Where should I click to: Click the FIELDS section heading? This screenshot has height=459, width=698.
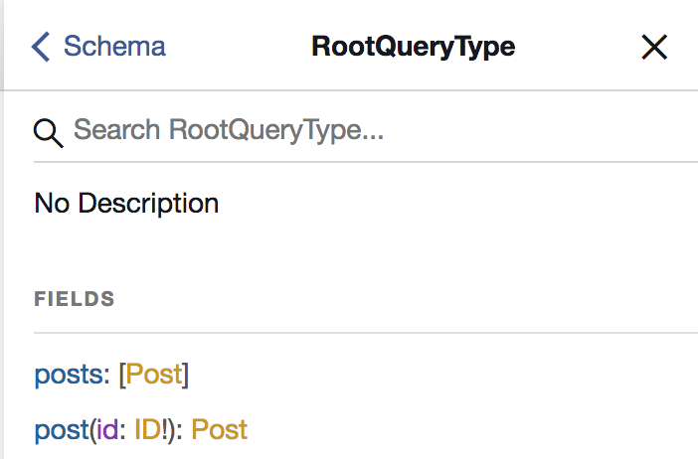coord(75,298)
